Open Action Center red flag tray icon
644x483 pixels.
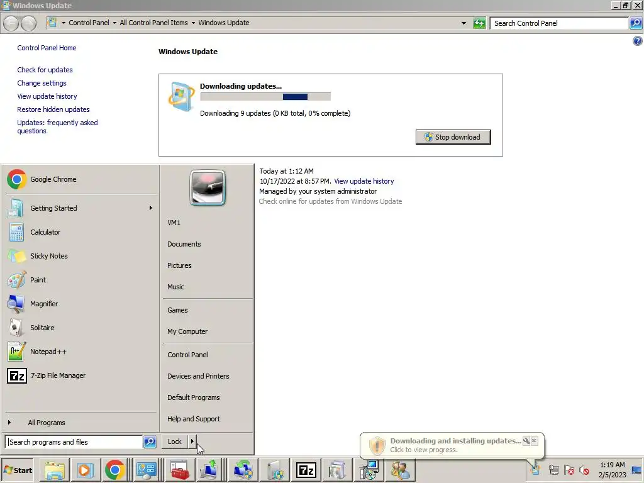click(569, 470)
